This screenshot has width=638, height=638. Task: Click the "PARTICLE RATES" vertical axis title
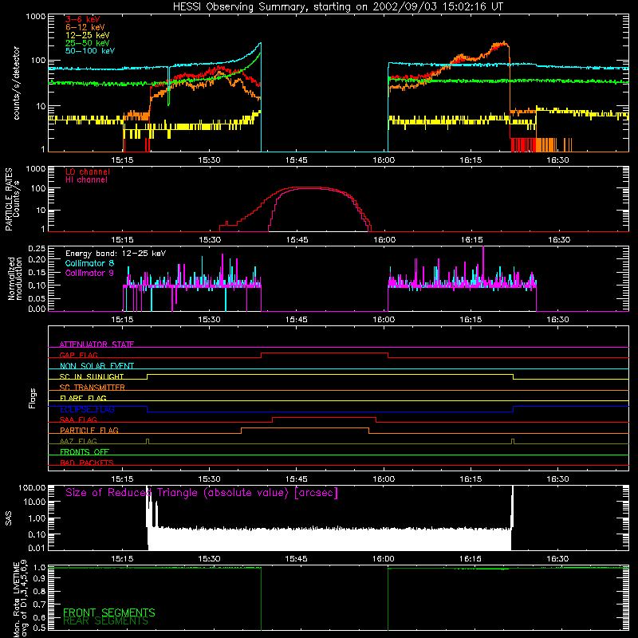tap(9, 199)
